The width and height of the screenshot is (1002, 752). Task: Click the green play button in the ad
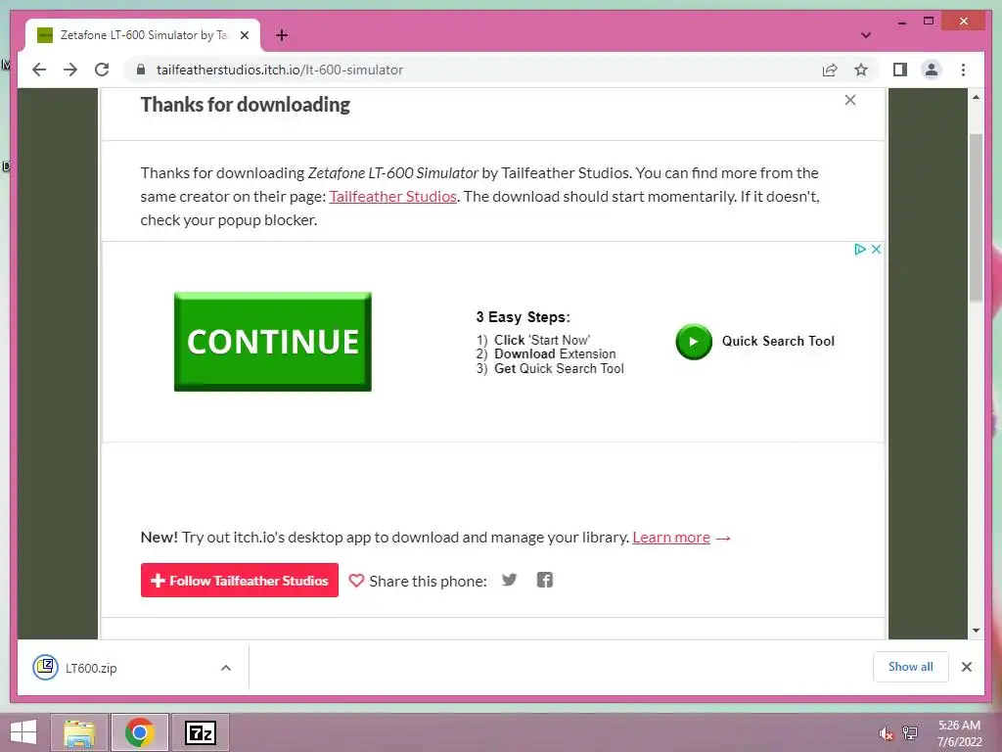(694, 342)
